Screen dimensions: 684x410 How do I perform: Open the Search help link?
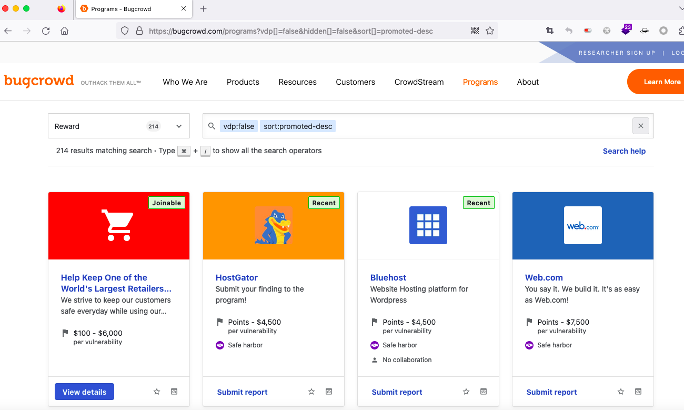[x=624, y=151]
